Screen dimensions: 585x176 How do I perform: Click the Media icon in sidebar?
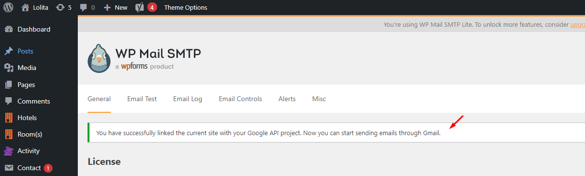(9, 68)
